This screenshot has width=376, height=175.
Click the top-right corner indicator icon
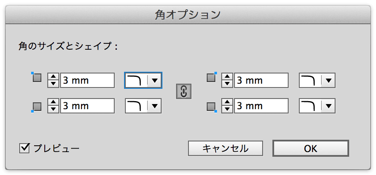[x=212, y=77]
